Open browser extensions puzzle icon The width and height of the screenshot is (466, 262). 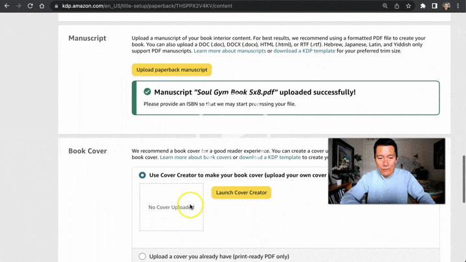click(423, 6)
